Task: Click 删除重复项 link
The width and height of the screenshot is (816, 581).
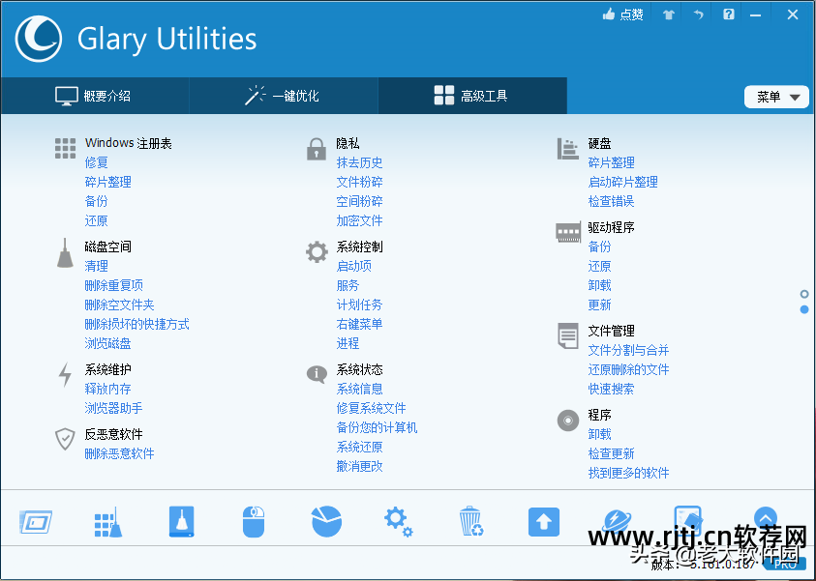Action: pos(113,285)
